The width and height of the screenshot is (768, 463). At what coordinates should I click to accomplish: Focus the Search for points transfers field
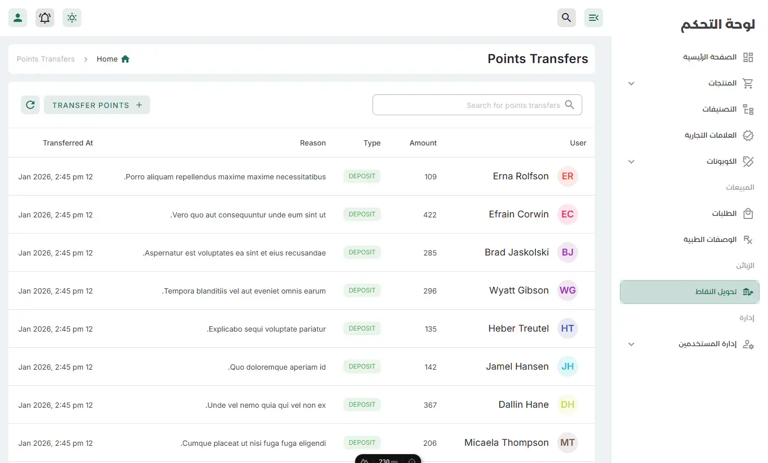(x=477, y=105)
